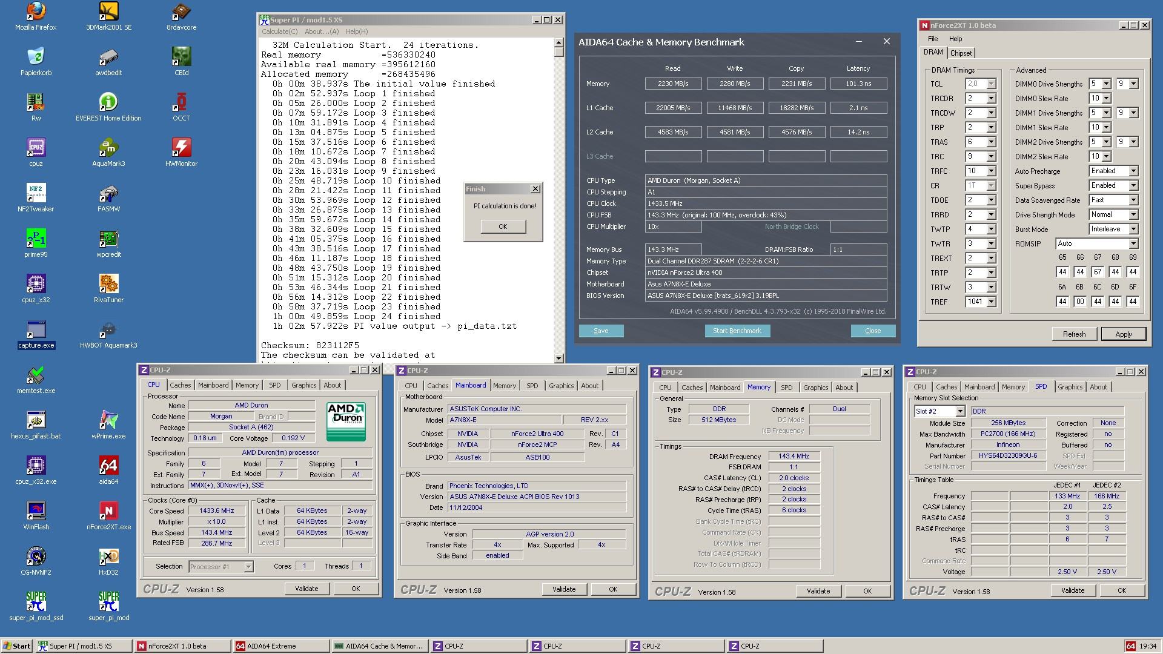Switch to nForce2XT 1.0 beta taskbar item
This screenshot has height=654, width=1163.
(182, 646)
